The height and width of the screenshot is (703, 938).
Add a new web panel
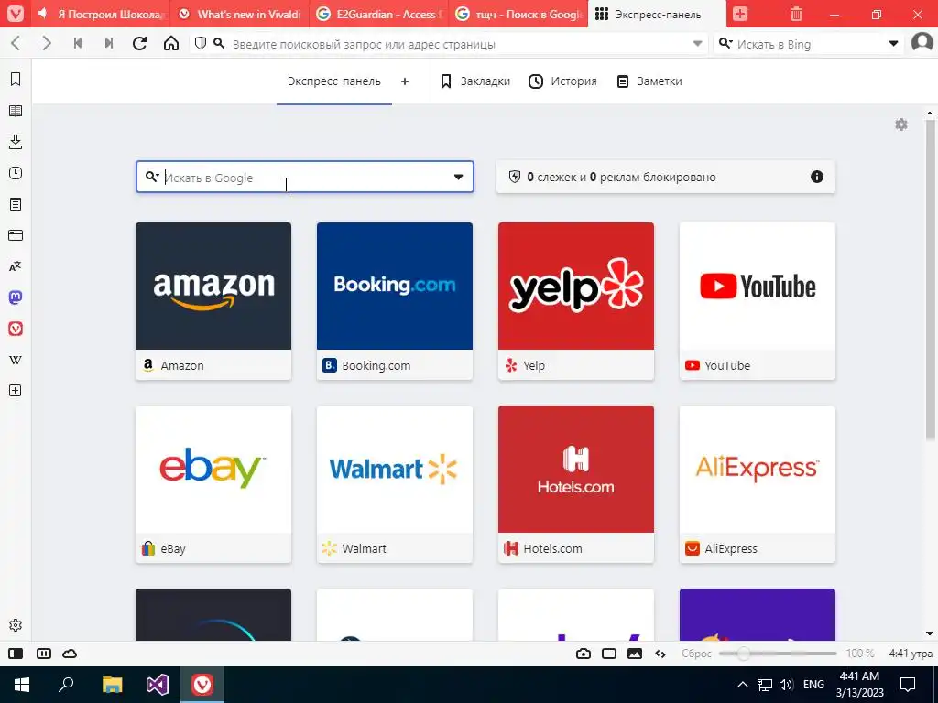point(16,390)
